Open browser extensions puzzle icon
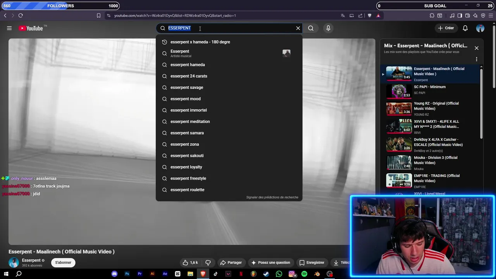This screenshot has width=496, height=279. point(432,15)
